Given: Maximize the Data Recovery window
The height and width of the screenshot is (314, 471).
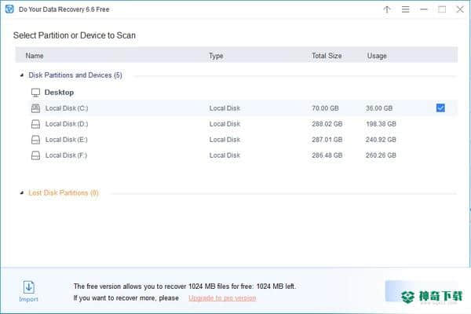Looking at the screenshot, I should (x=442, y=9).
